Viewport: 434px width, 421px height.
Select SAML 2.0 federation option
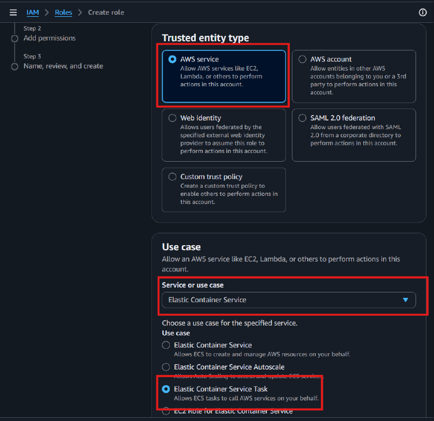pos(354,135)
